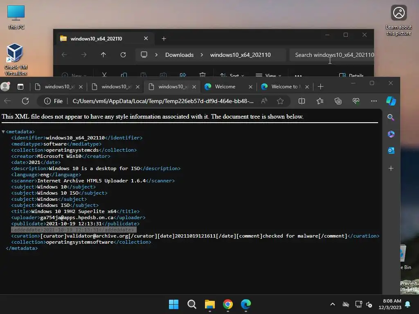Add this page to favorites star

(x=280, y=101)
